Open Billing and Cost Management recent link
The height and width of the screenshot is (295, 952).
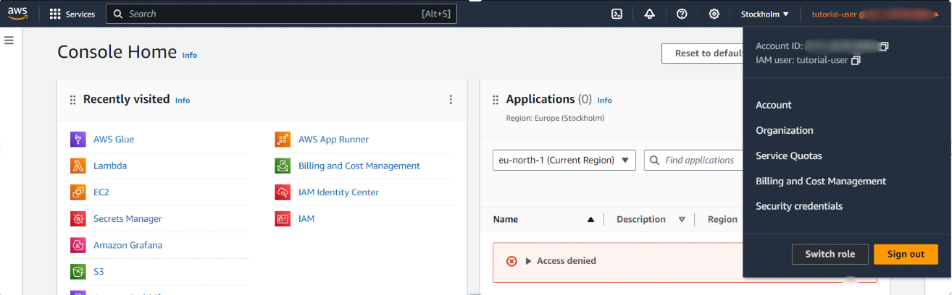359,166
